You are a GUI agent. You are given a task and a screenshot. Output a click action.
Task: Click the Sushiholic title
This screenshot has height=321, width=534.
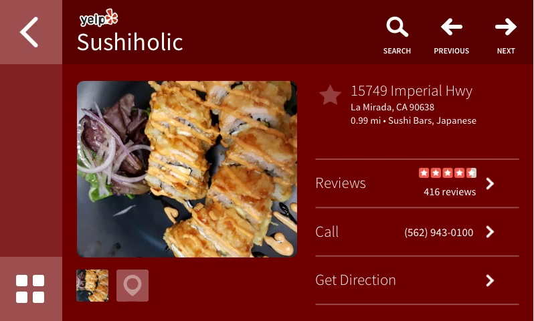pos(130,42)
